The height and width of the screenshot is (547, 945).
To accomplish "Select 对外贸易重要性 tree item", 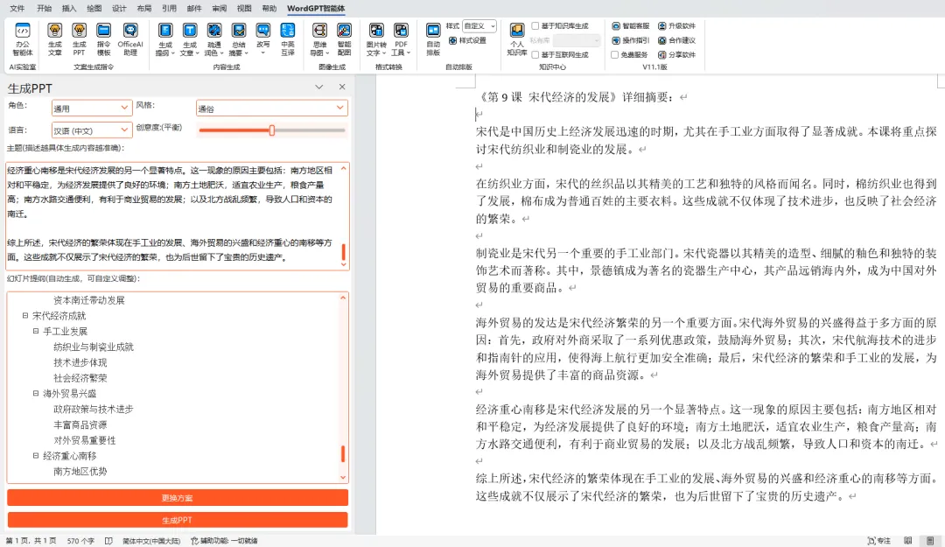I will pyautogui.click(x=84, y=440).
